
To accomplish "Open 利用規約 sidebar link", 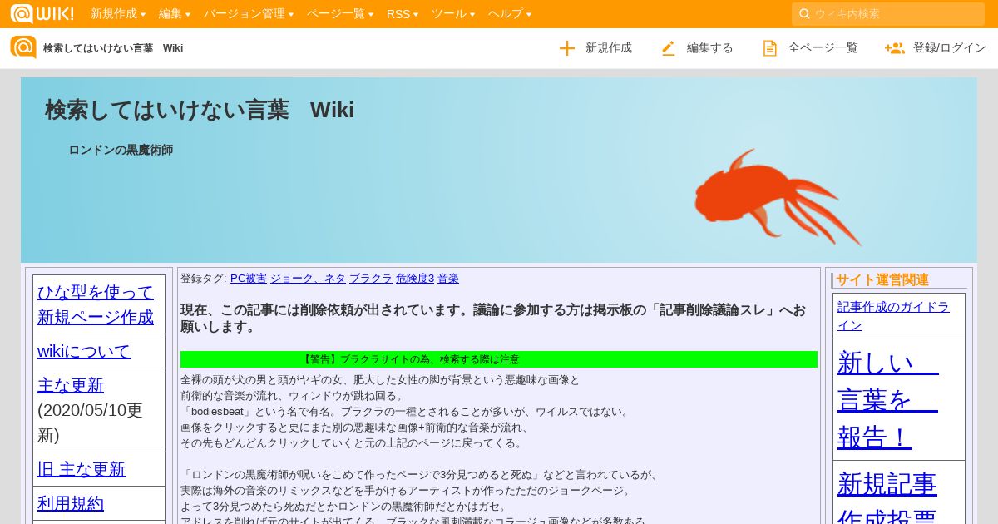I will (71, 503).
